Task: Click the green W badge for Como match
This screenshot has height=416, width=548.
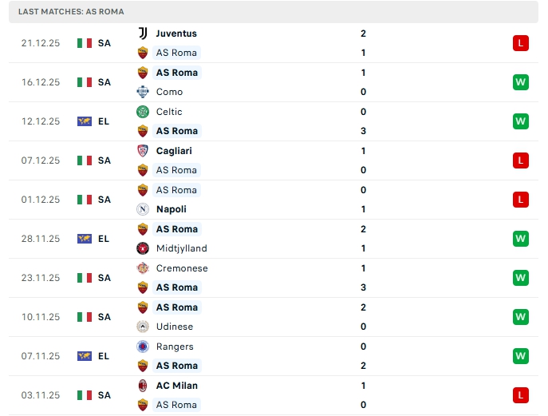Action: pos(521,82)
